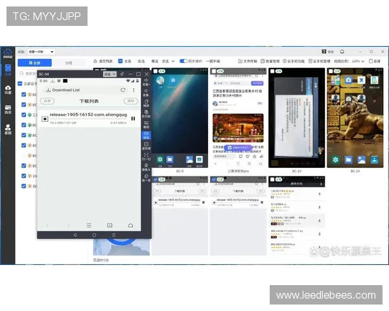Open the 云盘 cloud disk sidebar icon
This screenshot has height=311, width=389.
click(x=8, y=89)
